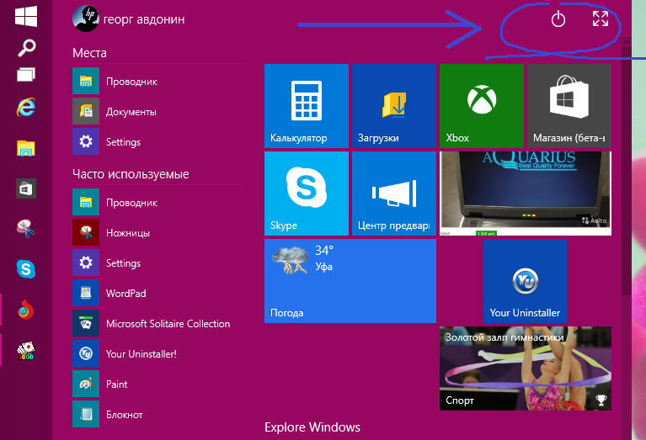Open Документы in Места list
Viewport: 646px width, 440px height.
click(x=158, y=112)
